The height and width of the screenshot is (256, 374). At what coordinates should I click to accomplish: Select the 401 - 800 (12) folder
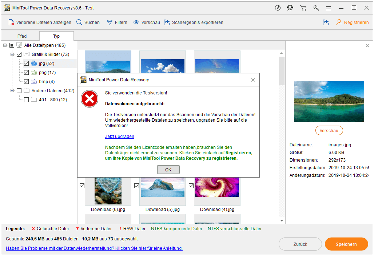coord(53,99)
